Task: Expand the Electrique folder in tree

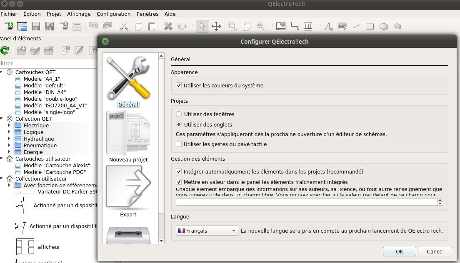Action: pyautogui.click(x=9, y=126)
